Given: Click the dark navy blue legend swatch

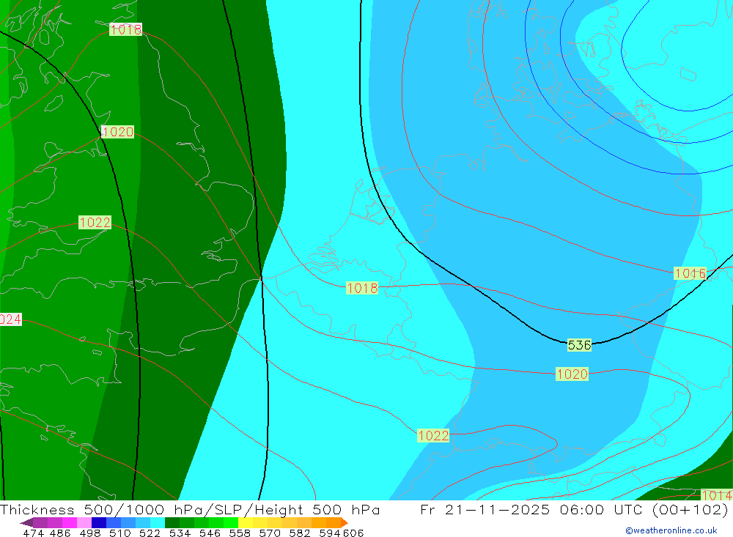Looking at the screenshot, I should click(99, 522).
